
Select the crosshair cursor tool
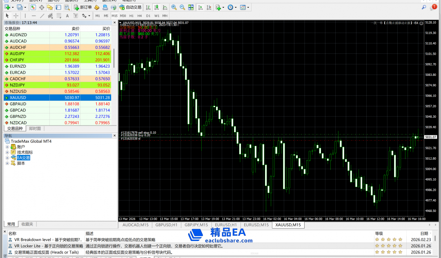[x=16, y=16]
